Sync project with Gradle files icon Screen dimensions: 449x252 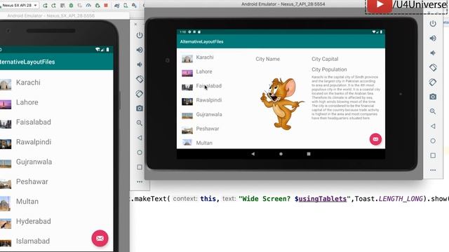click(x=117, y=6)
